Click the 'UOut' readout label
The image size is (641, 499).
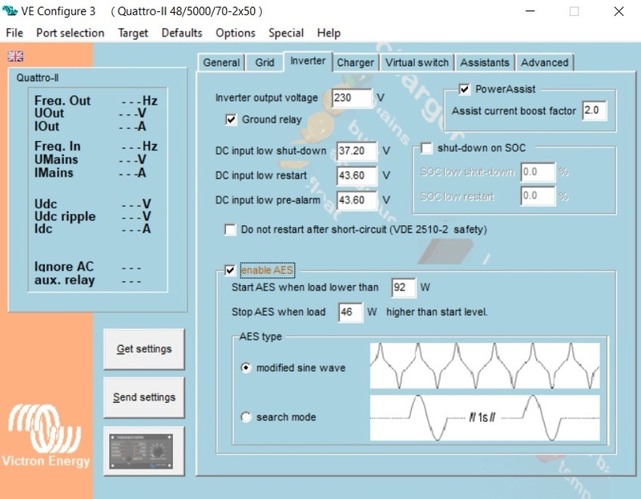pyautogui.click(x=49, y=113)
